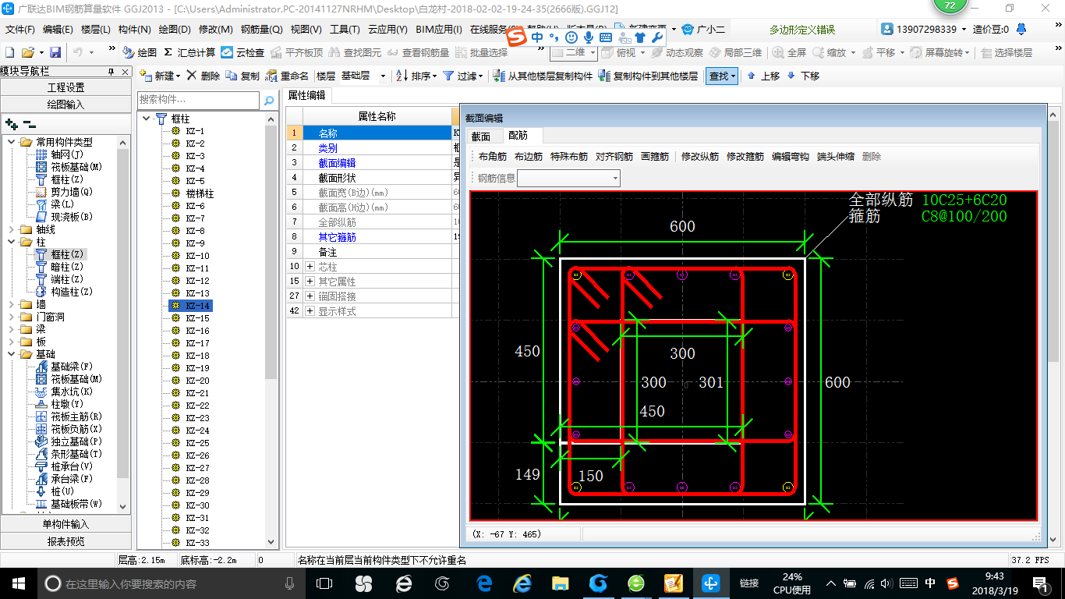Click 新建 to create a new component
The width and height of the screenshot is (1065, 599).
[160, 76]
